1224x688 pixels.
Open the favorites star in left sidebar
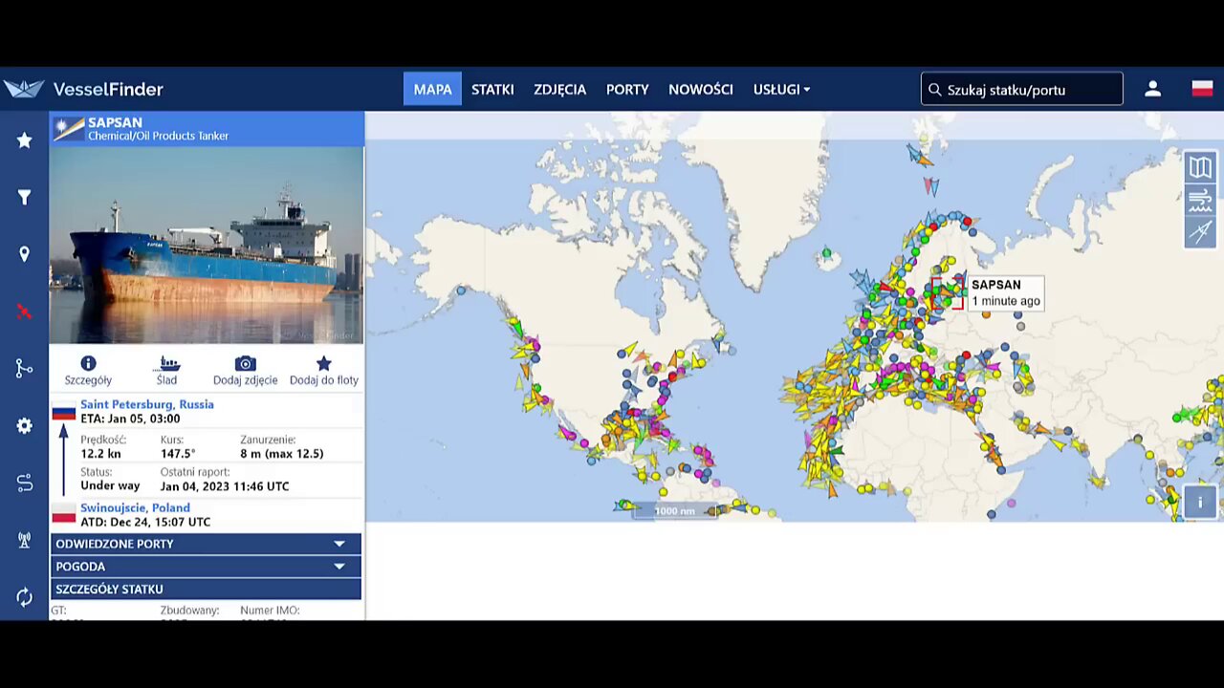24,140
